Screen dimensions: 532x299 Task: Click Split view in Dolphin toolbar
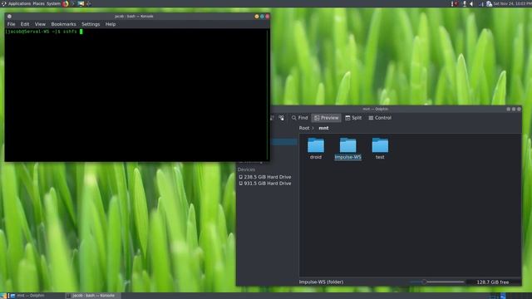tap(353, 118)
